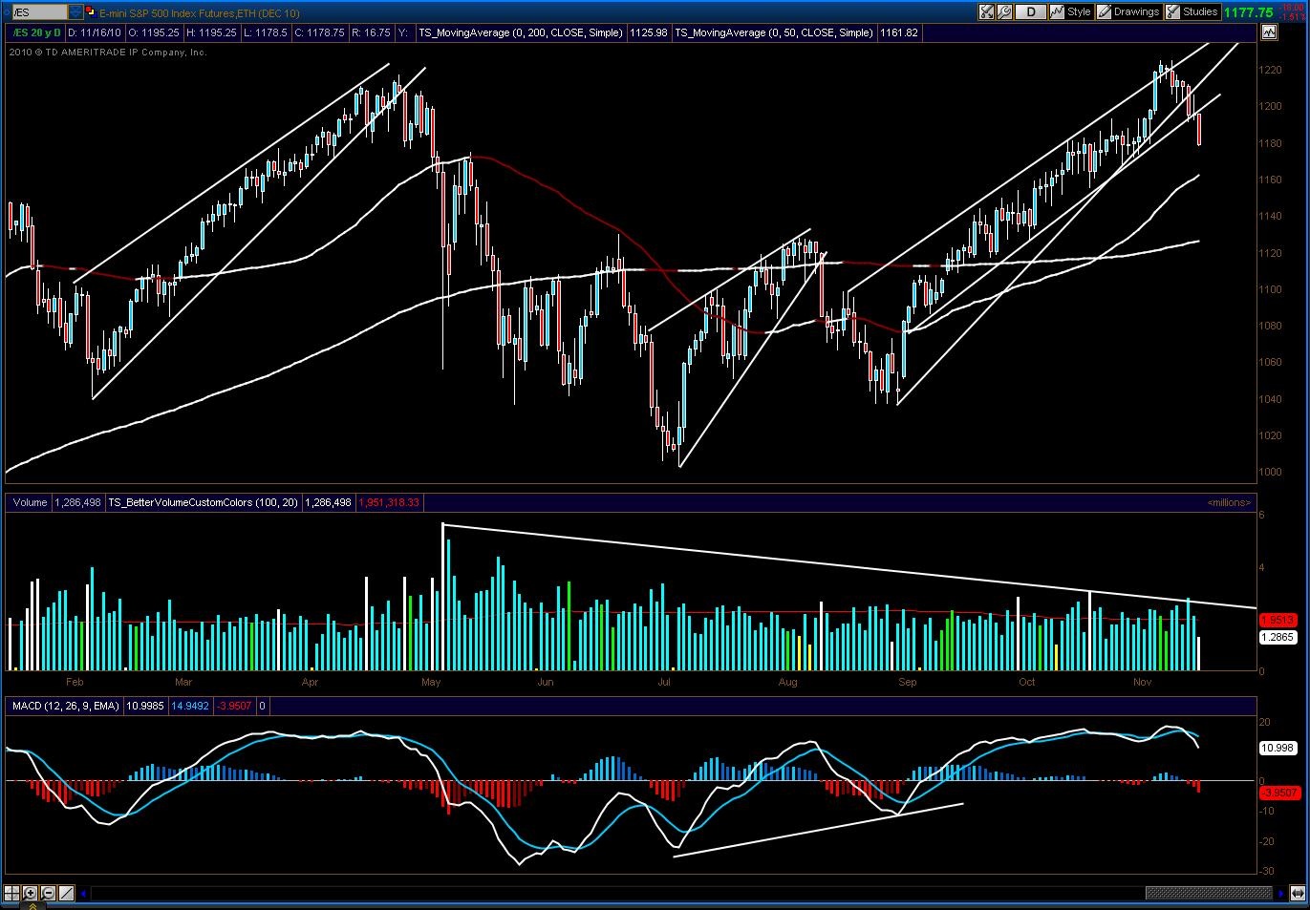Viewport: 1310px width, 910px height.
Task: Click the low value L: 1178.5
Action: [x=265, y=32]
